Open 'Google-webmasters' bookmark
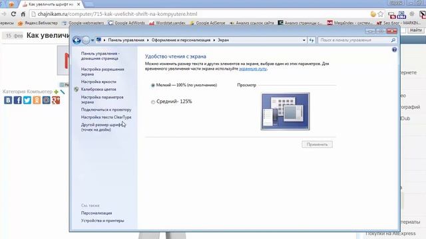Screen dimensions: 426x239 pyautogui.click(x=83, y=23)
